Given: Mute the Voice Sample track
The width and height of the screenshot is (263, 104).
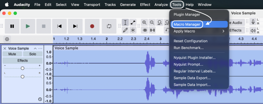Looking at the screenshot, I should pyautogui.click(x=12, y=54).
